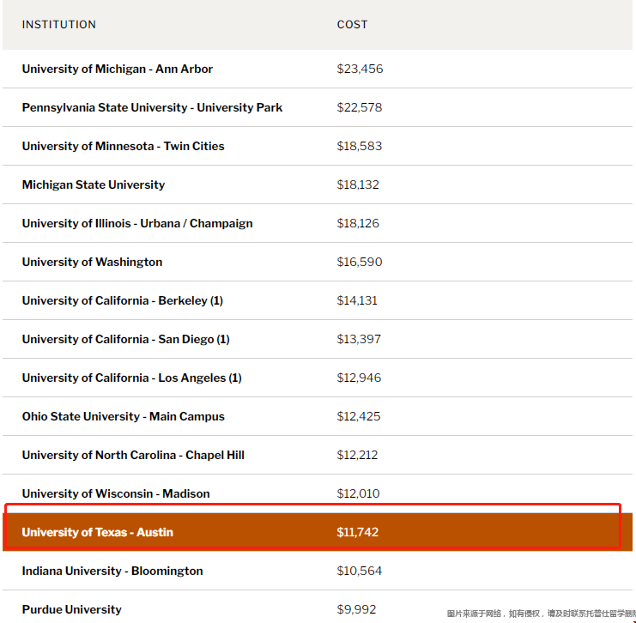Click the $12,425 cost value
Screen dimensions: 636x623
click(359, 416)
